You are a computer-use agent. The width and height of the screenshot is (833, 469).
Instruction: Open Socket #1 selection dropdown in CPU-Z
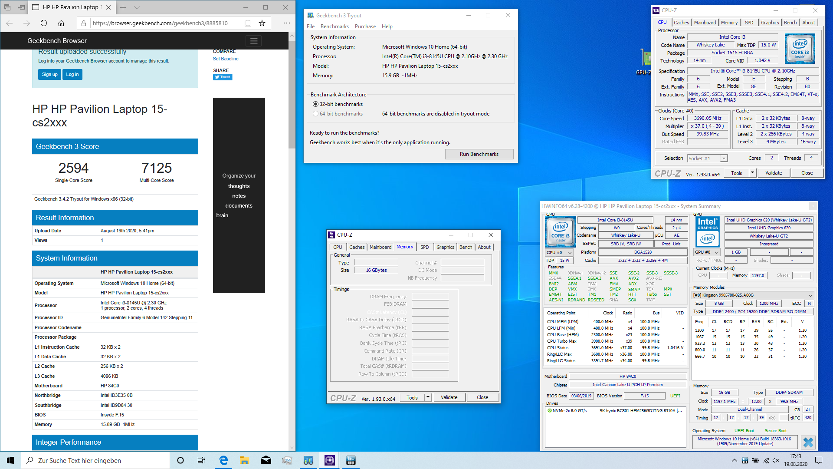(707, 159)
